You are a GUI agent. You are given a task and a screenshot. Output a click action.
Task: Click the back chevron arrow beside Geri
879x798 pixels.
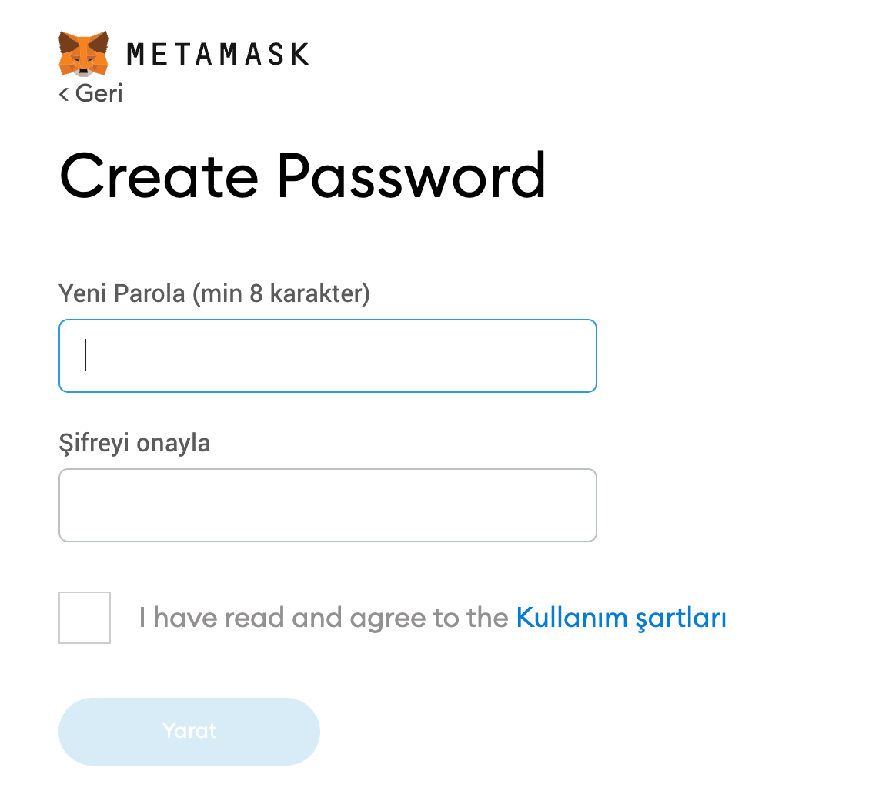click(x=64, y=94)
